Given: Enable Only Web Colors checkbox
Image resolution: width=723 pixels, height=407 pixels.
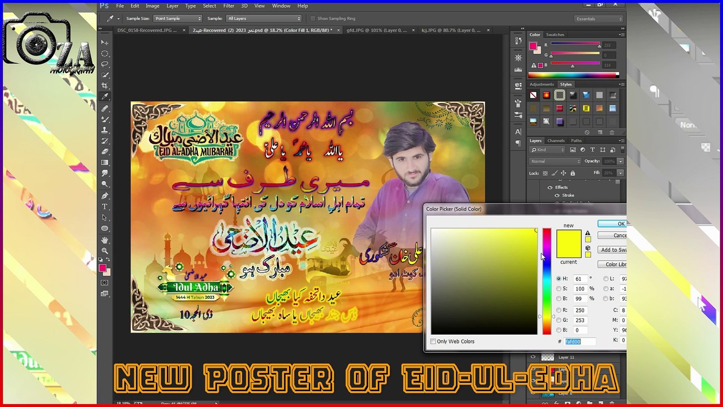Looking at the screenshot, I should coord(433,341).
